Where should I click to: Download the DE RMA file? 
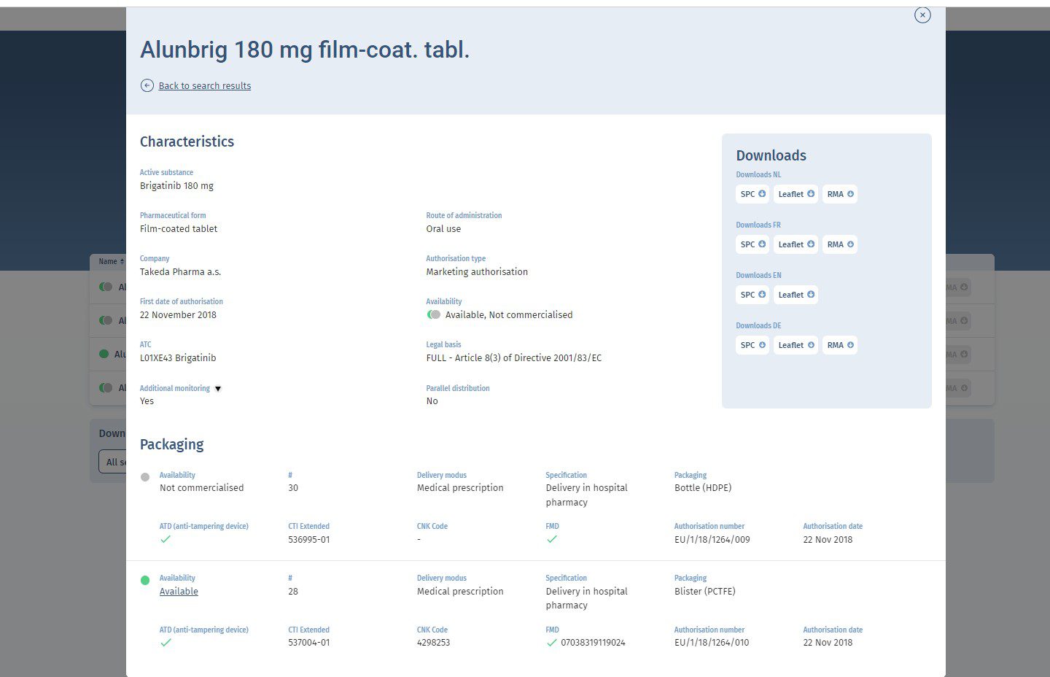point(840,345)
